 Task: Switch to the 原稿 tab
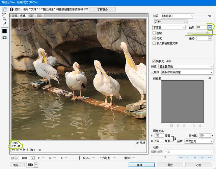click(15, 16)
